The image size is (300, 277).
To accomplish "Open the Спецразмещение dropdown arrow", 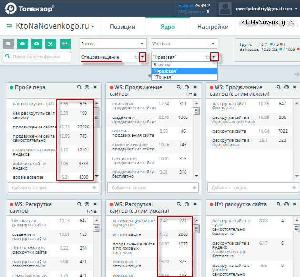I will click(143, 57).
